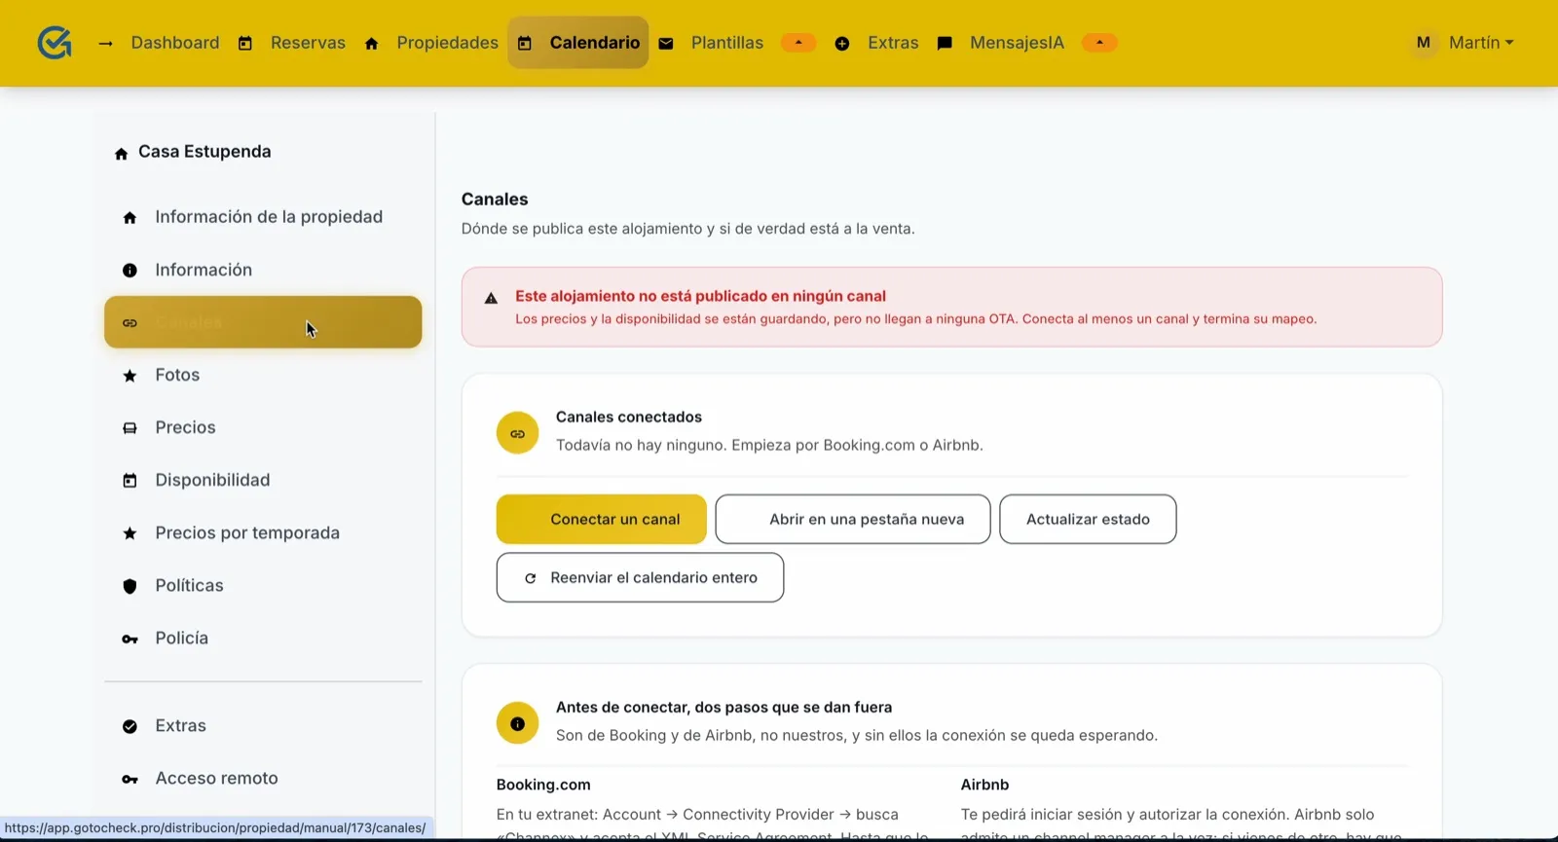Viewport: 1558px width, 842px height.
Task: Click the envelope icon next to Plantillas
Action: 666,43
